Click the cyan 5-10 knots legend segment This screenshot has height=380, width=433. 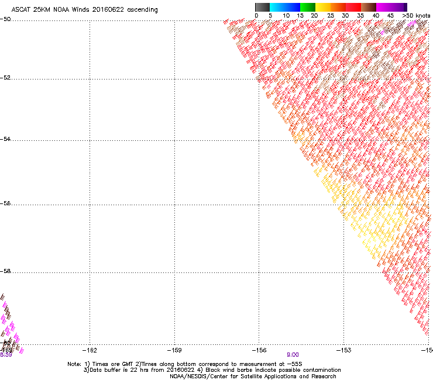[277, 7]
